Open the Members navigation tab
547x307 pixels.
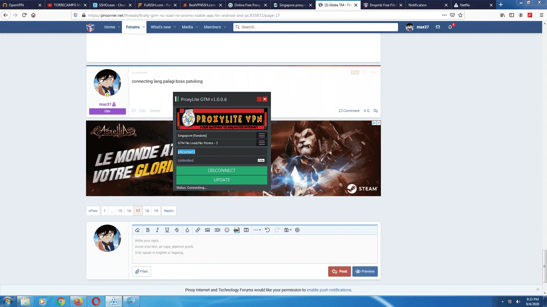[212, 27]
